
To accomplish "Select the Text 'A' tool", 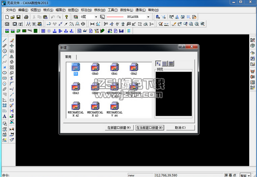I will click(5, 116).
